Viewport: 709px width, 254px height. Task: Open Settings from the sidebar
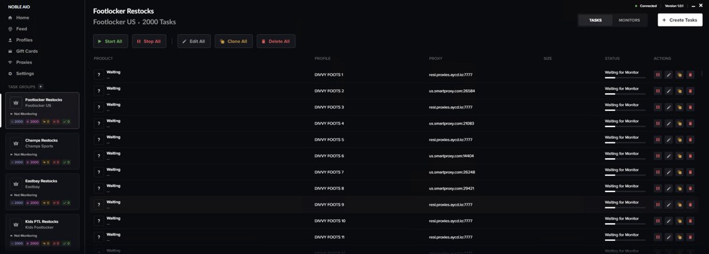click(x=21, y=73)
